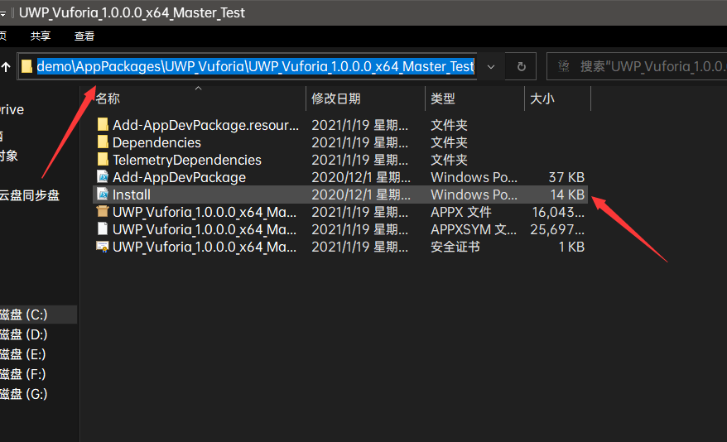Select the Add-AppDevPackage.resources folder icon
The image size is (727, 442).
(x=103, y=124)
